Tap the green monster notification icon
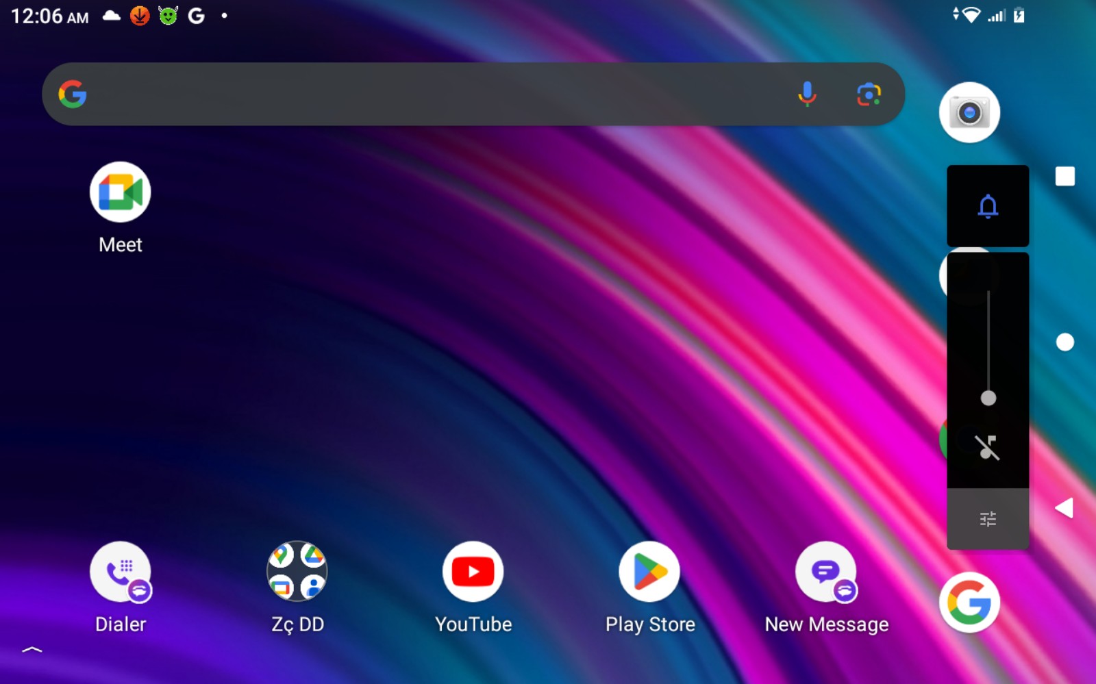 (x=168, y=16)
